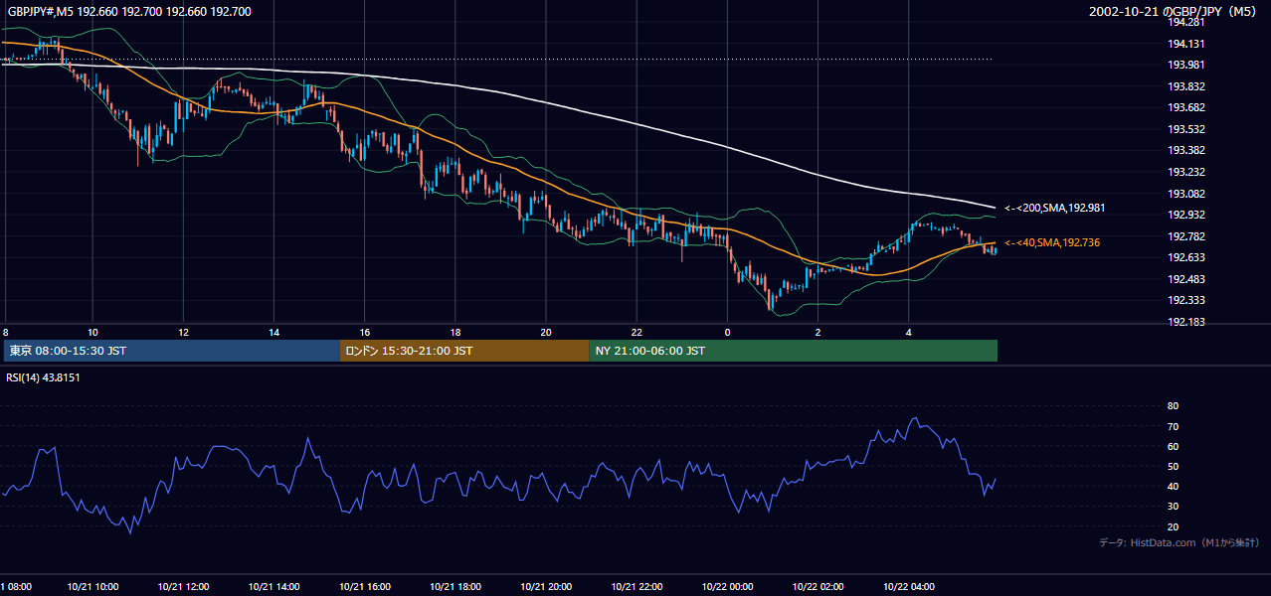Click RSI scale value 50
1271x596 pixels.
coord(1174,466)
